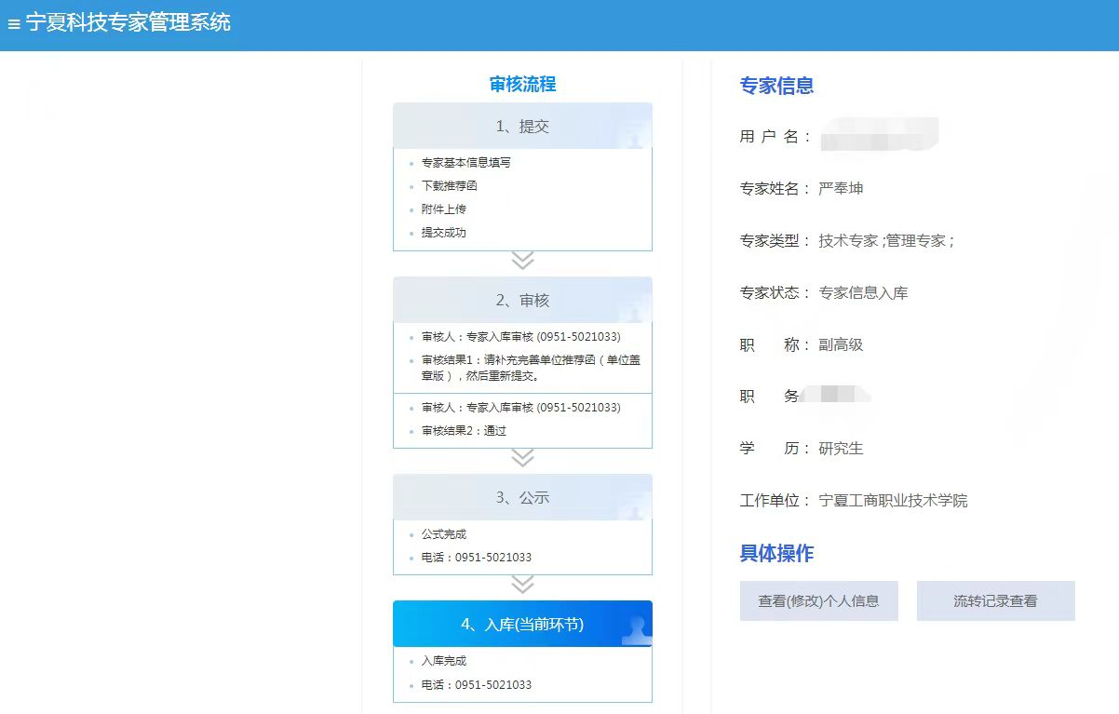Viewport: 1119px width, 714px height.
Task: Select the 4、入库(当前环节) step header
Action: point(521,624)
